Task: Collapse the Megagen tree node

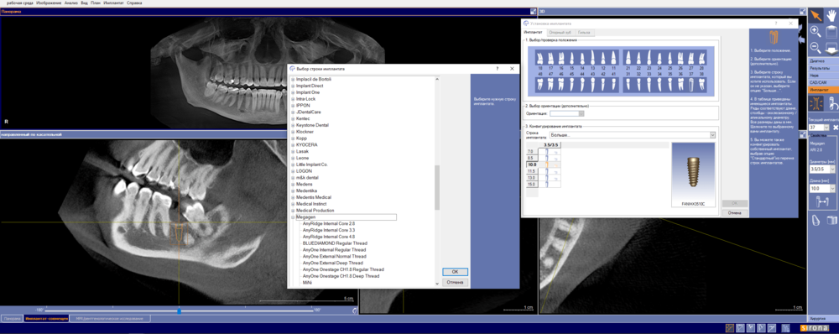Action: click(293, 217)
